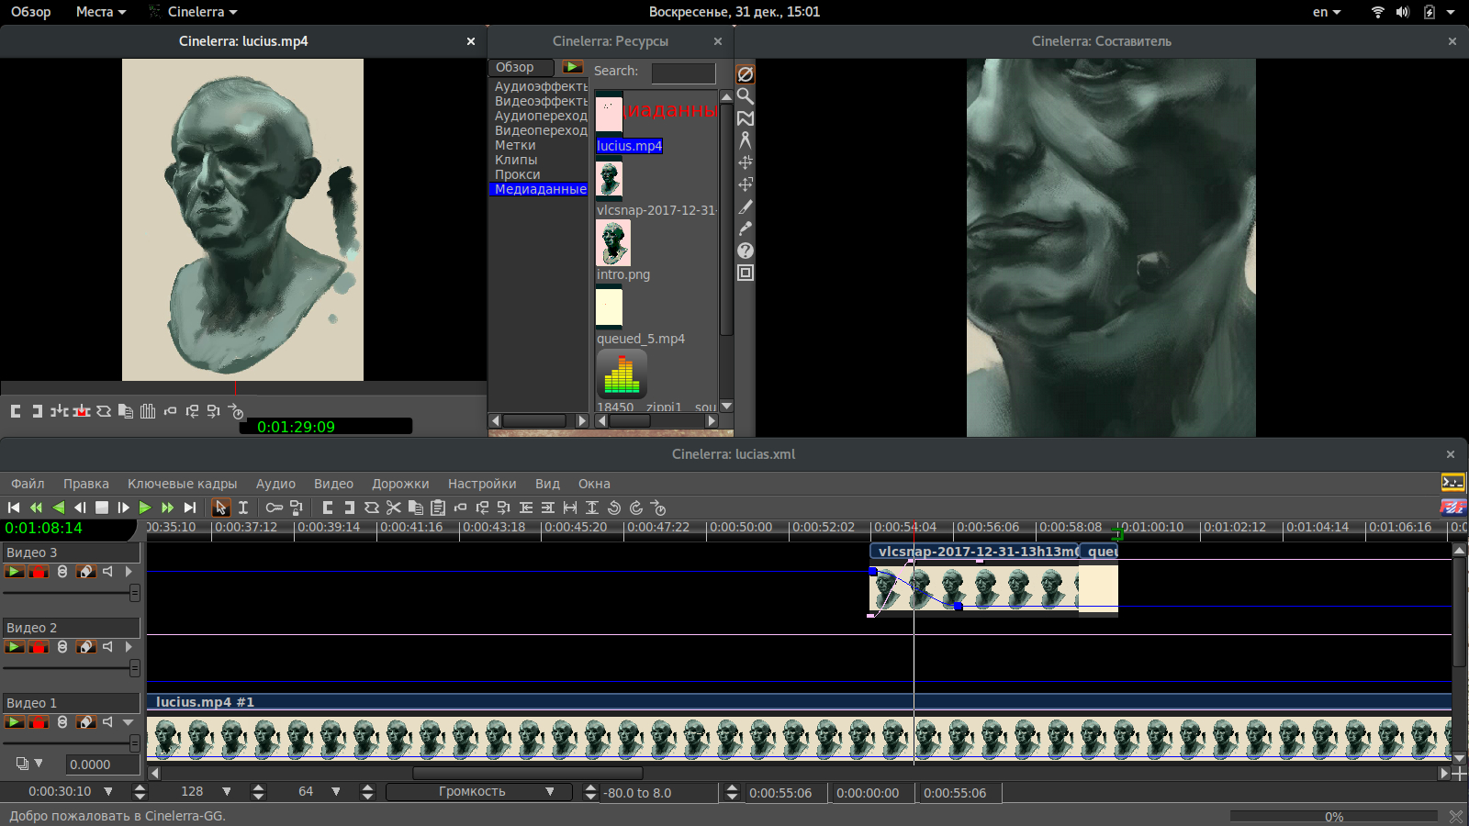
Task: Click Обзор activities button in top bar
Action: [x=31, y=12]
